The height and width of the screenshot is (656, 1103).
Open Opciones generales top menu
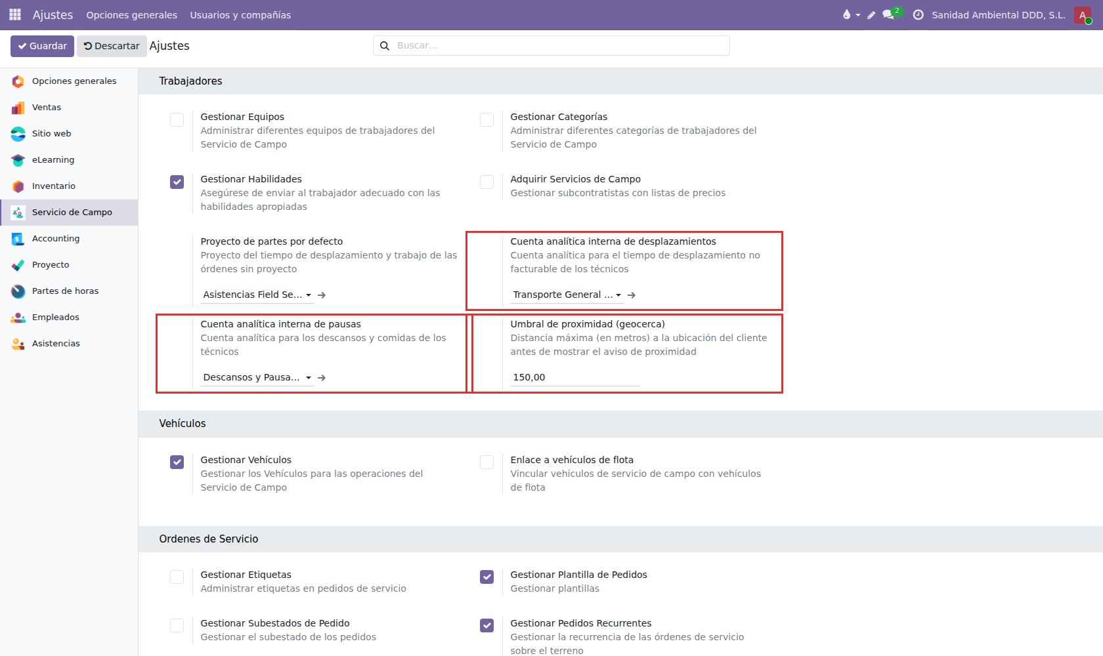coord(131,15)
